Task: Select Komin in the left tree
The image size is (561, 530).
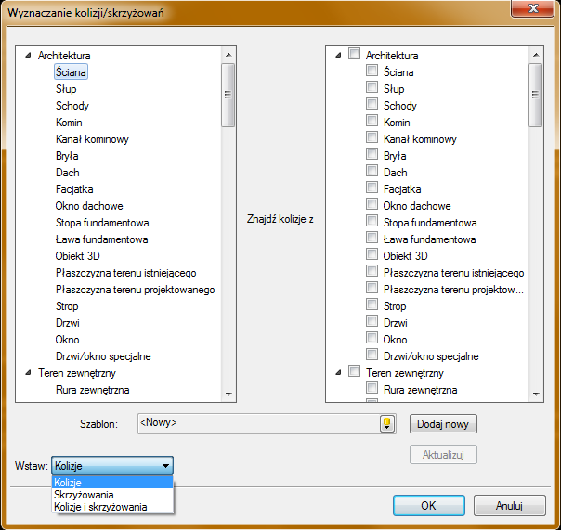Action: [x=69, y=123]
